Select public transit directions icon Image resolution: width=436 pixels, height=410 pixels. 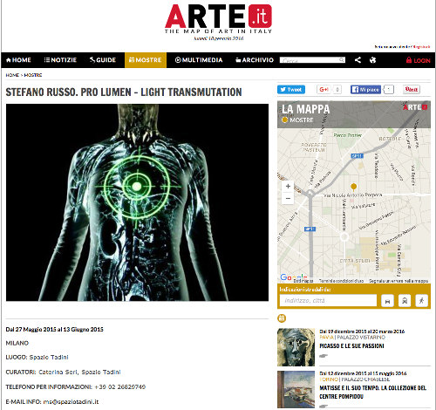coord(405,301)
